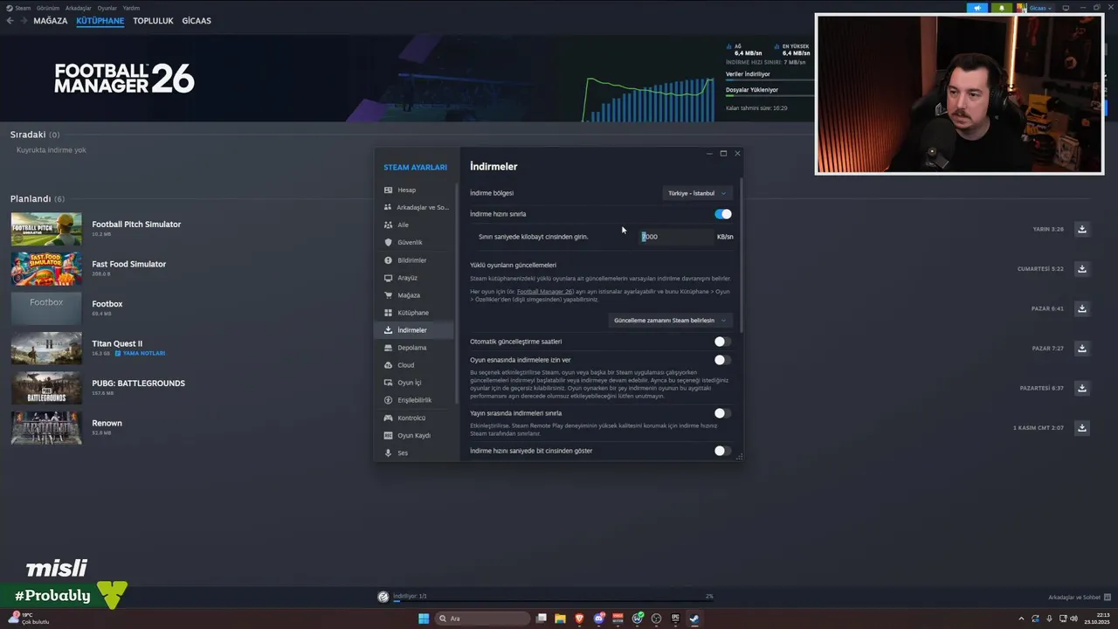Viewport: 1118px width, 629px height.
Task: Show hidden system tray icons
Action: tap(1023, 619)
